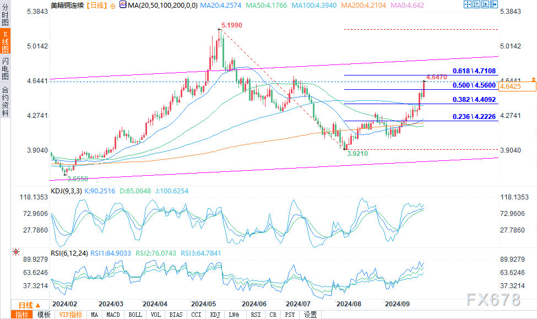Screen dimensions: 537x319
Task: Open the 闪电图 sidebar view
Action: [x=5, y=68]
